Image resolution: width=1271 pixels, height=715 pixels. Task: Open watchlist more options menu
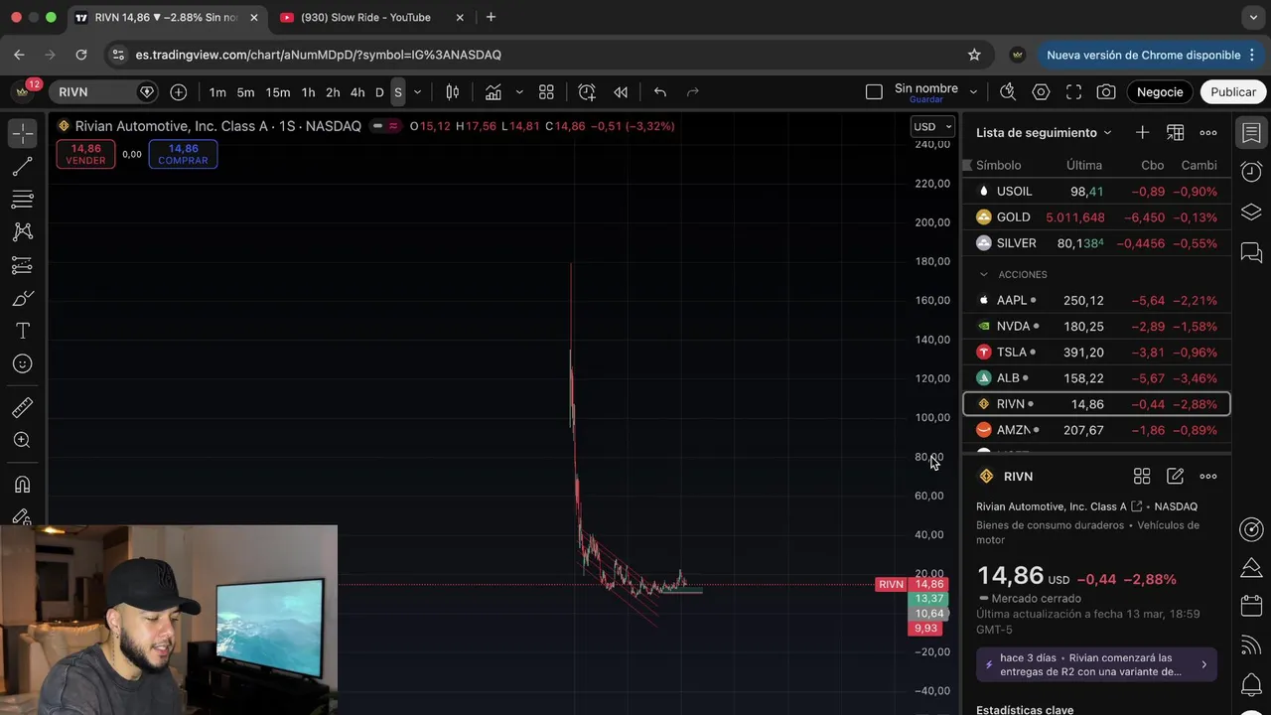pos(1208,132)
